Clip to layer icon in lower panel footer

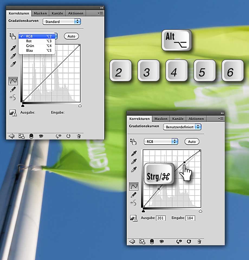[152, 242]
